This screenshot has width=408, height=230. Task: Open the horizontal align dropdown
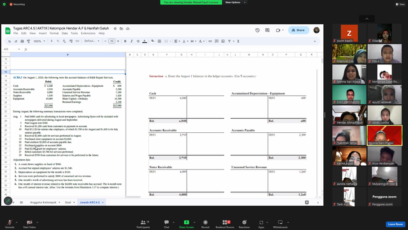pos(177,41)
